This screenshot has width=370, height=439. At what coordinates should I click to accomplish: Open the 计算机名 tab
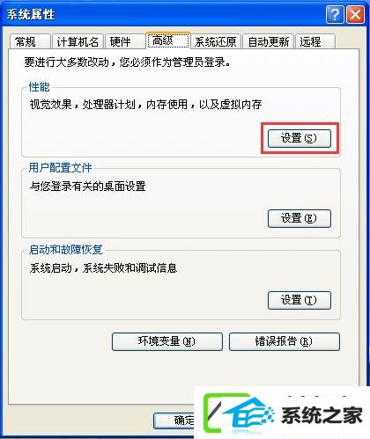pyautogui.click(x=78, y=41)
